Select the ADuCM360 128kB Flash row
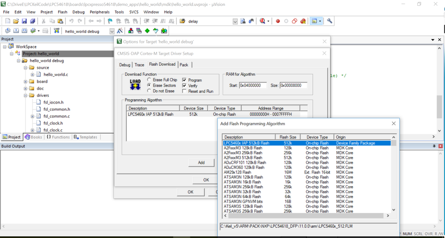 tap(306, 167)
